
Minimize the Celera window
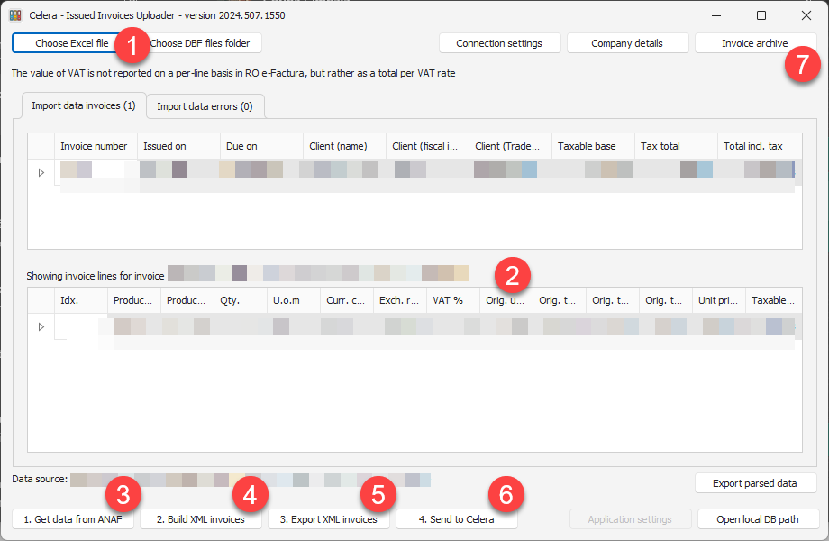coord(716,15)
